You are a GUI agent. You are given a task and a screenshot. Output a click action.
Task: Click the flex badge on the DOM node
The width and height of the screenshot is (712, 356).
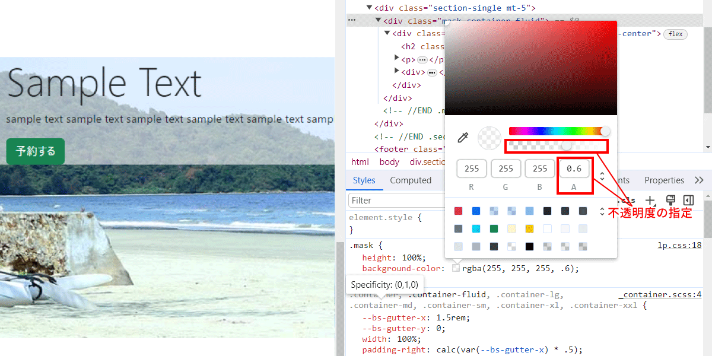(x=675, y=34)
